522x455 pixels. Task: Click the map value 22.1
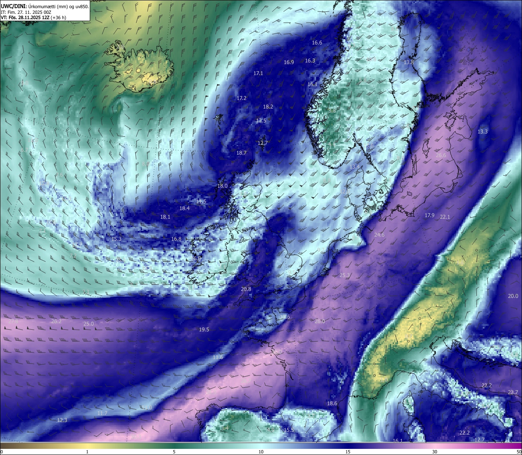[445, 217]
